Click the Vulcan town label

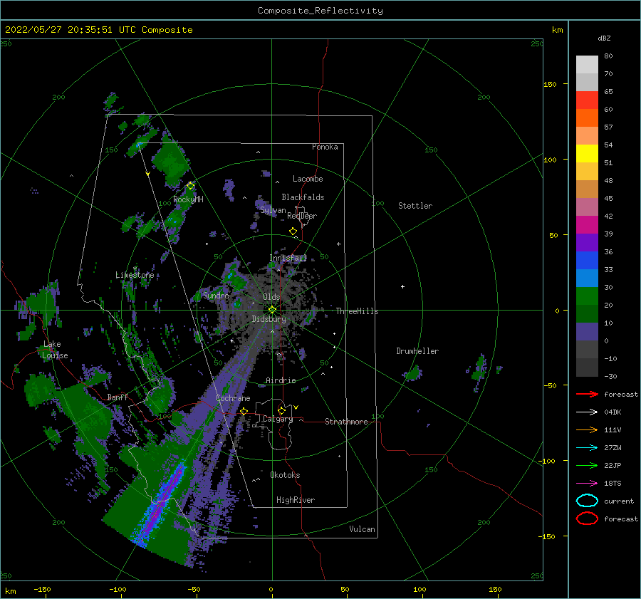click(x=363, y=529)
